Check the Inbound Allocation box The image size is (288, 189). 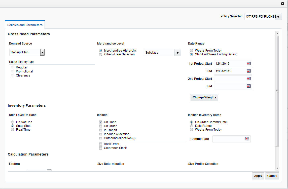point(101,134)
